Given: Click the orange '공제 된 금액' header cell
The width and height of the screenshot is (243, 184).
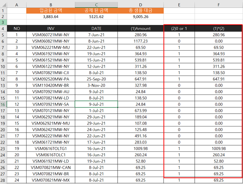Looking at the screenshot, I should tap(96, 11).
